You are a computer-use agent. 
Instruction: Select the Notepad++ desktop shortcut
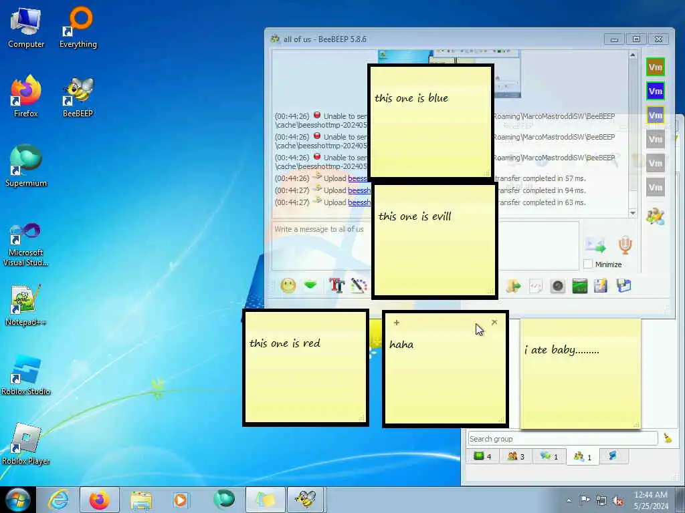coord(26,305)
